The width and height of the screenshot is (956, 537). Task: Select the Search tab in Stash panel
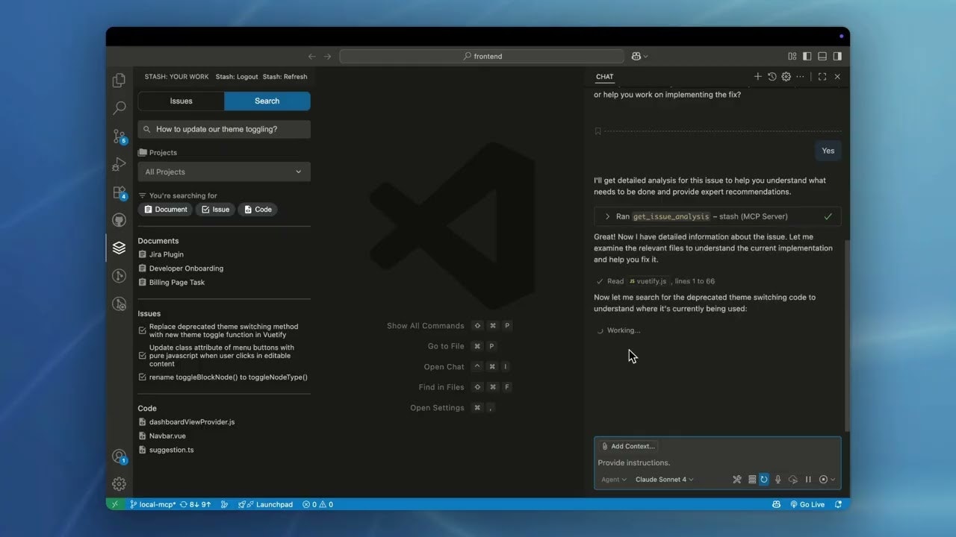coord(267,101)
